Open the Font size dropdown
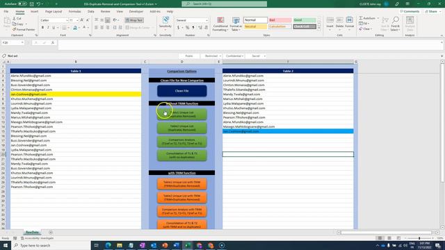The width and height of the screenshot is (445, 250). pyautogui.click(x=77, y=20)
